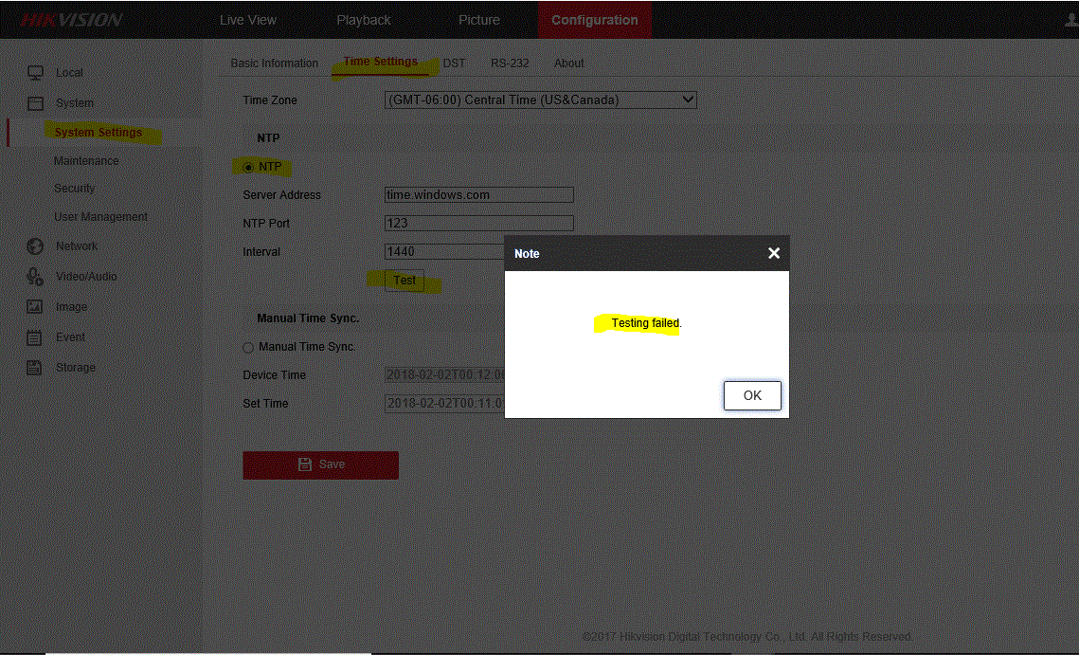Click the Storage disk icon

(x=35, y=368)
